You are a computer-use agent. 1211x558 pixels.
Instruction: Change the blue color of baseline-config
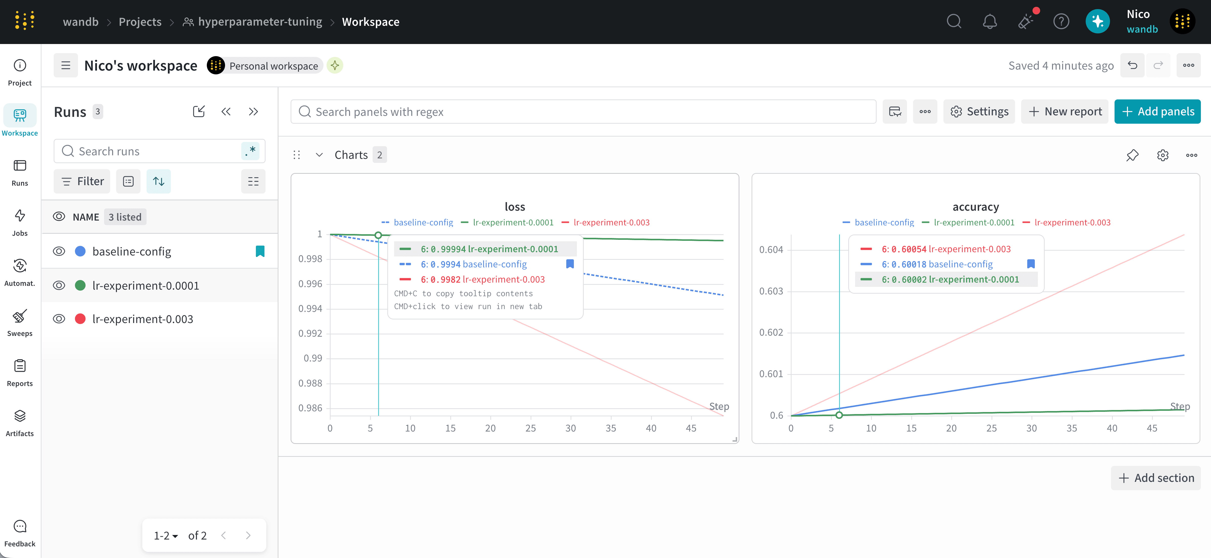80,251
